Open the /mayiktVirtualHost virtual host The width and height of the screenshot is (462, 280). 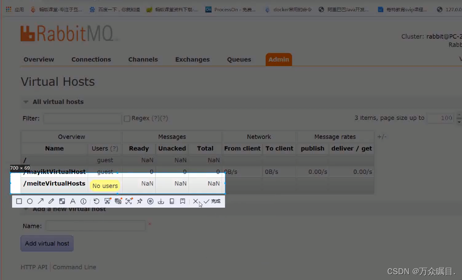pos(54,172)
